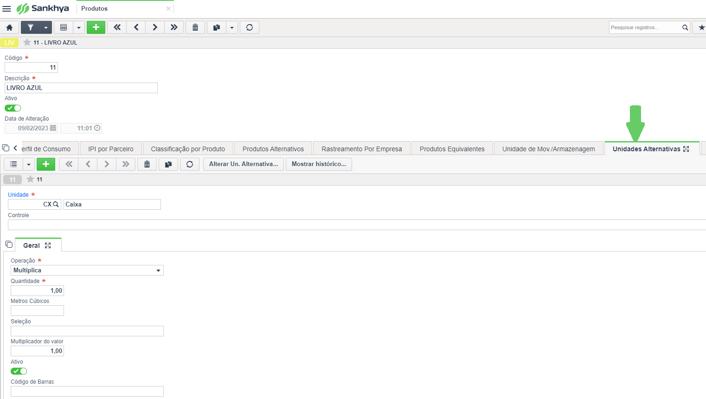Open Classificação por Produto tab

tap(188, 149)
